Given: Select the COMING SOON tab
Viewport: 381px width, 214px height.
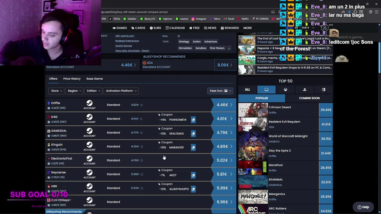Looking at the screenshot, I should tap(309, 98).
